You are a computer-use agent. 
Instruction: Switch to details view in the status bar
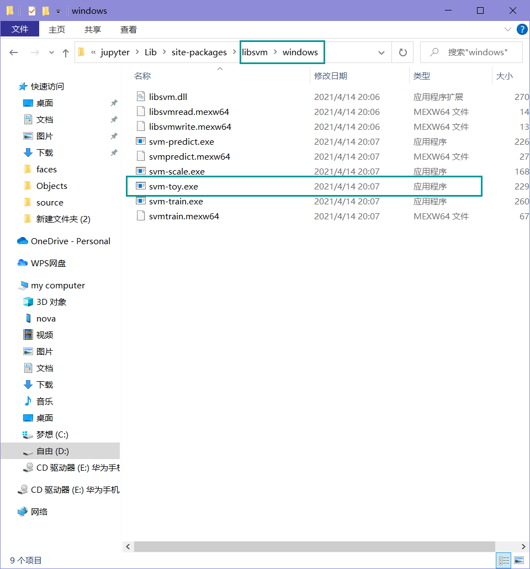tap(504, 560)
